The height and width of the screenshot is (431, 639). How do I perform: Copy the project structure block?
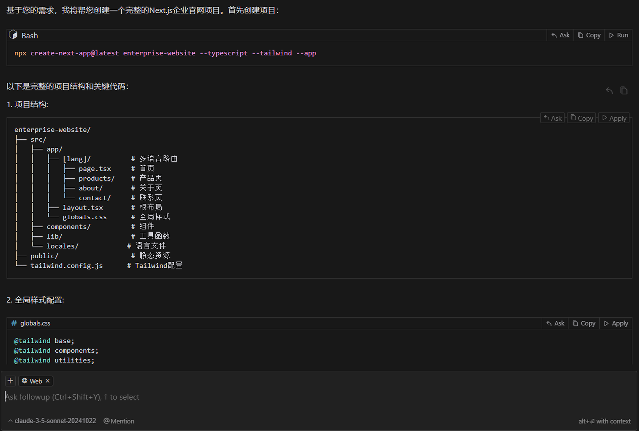(x=582, y=118)
